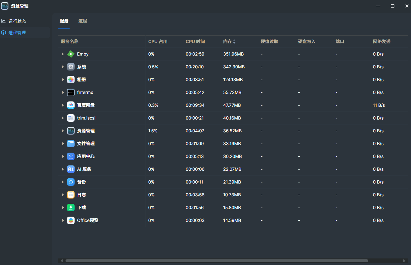
Task: Click the 文件管理 folder icon
Action: click(71, 144)
